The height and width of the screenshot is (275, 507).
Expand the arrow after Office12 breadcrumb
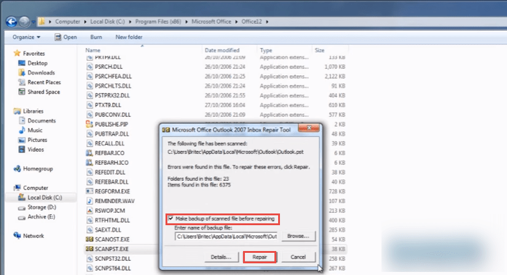click(267, 22)
